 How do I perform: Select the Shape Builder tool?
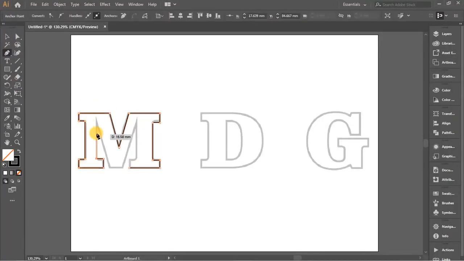point(7,102)
